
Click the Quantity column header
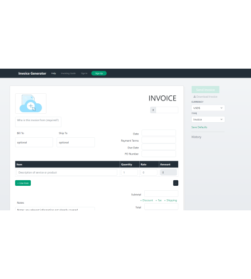[126, 165]
